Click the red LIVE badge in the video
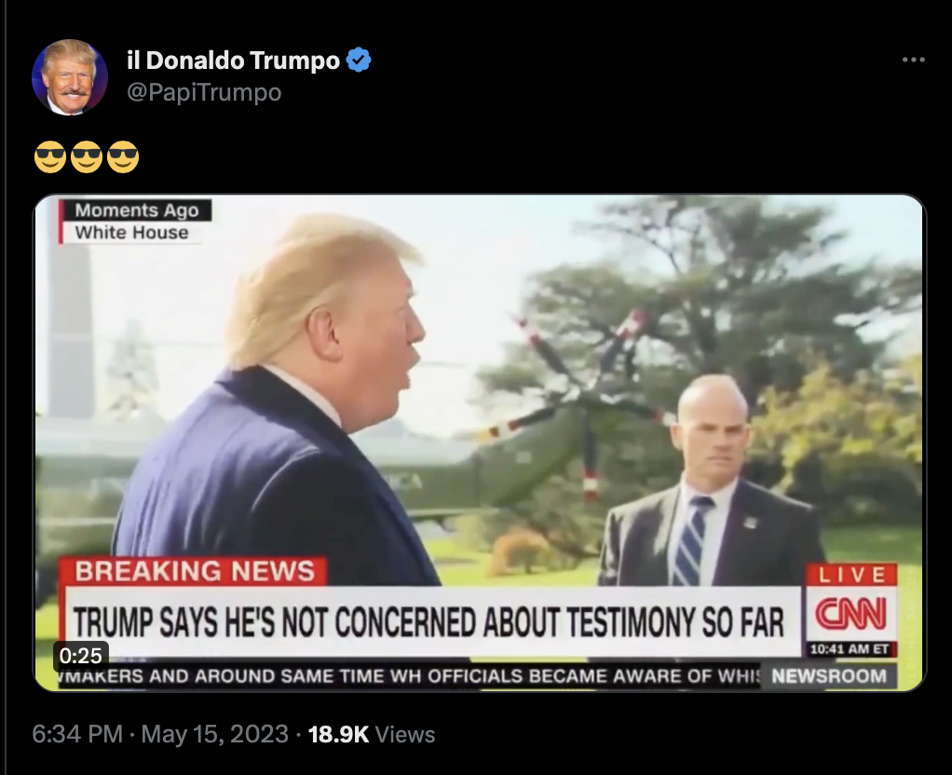Screen dimensions: 952x775 [851, 574]
